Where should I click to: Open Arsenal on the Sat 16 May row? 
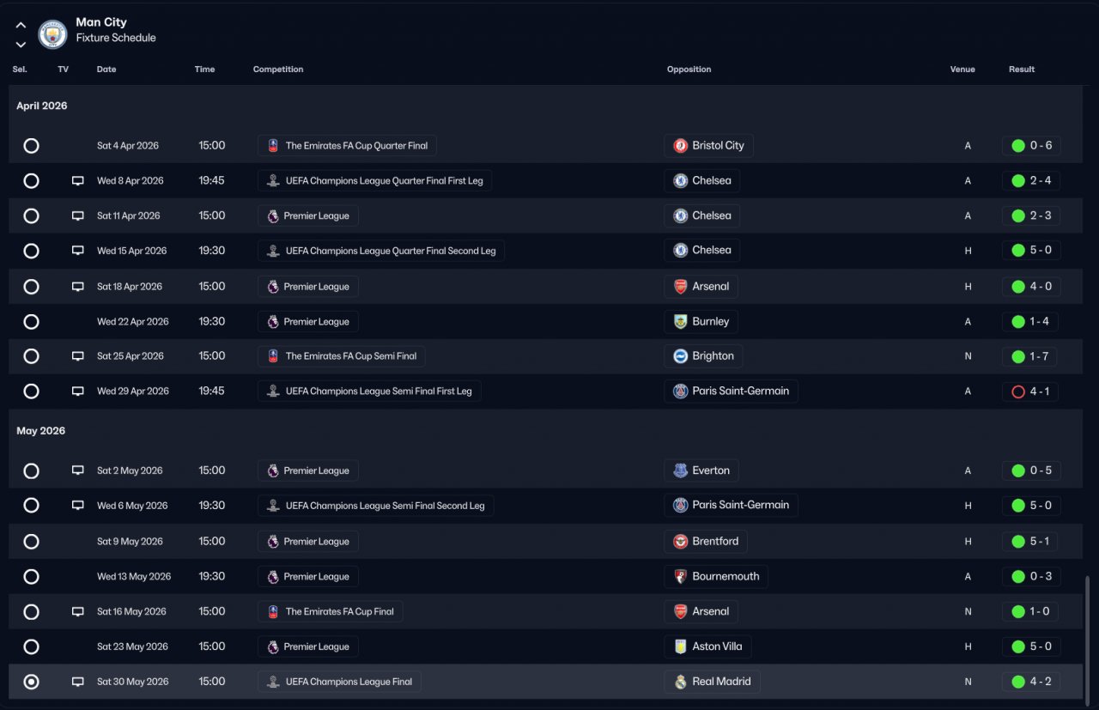point(701,612)
